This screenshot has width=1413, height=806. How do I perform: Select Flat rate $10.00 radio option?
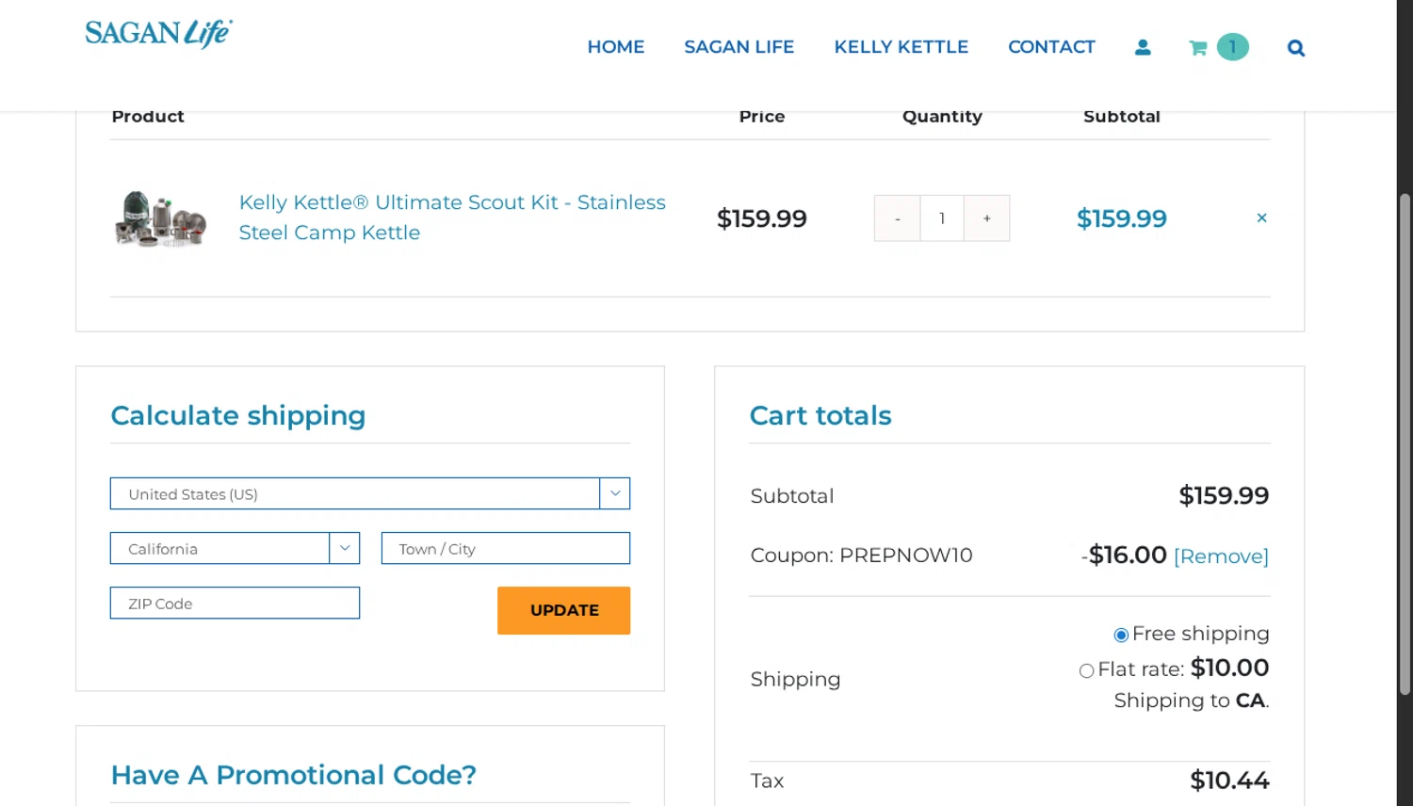(x=1086, y=670)
